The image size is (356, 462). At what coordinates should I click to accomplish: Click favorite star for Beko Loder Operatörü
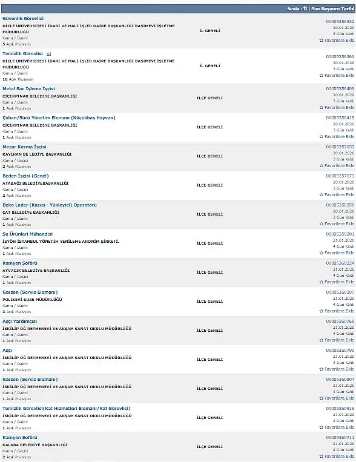click(321, 223)
